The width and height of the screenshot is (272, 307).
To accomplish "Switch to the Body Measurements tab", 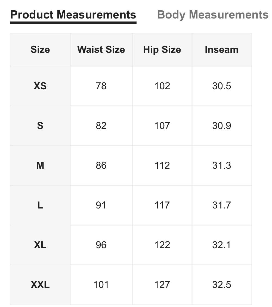I will click(x=212, y=15).
